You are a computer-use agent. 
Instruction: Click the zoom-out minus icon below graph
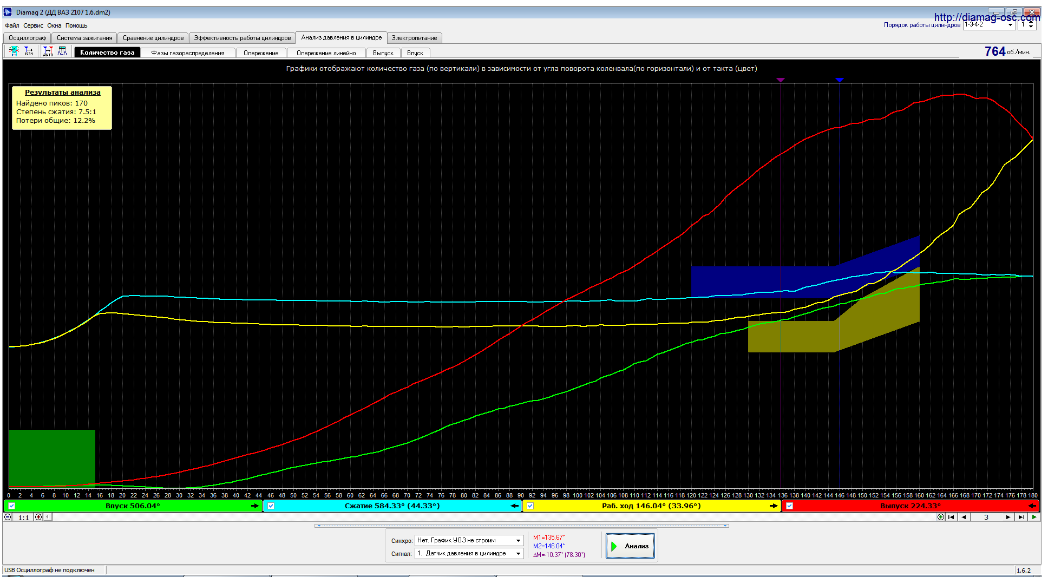[x=8, y=517]
